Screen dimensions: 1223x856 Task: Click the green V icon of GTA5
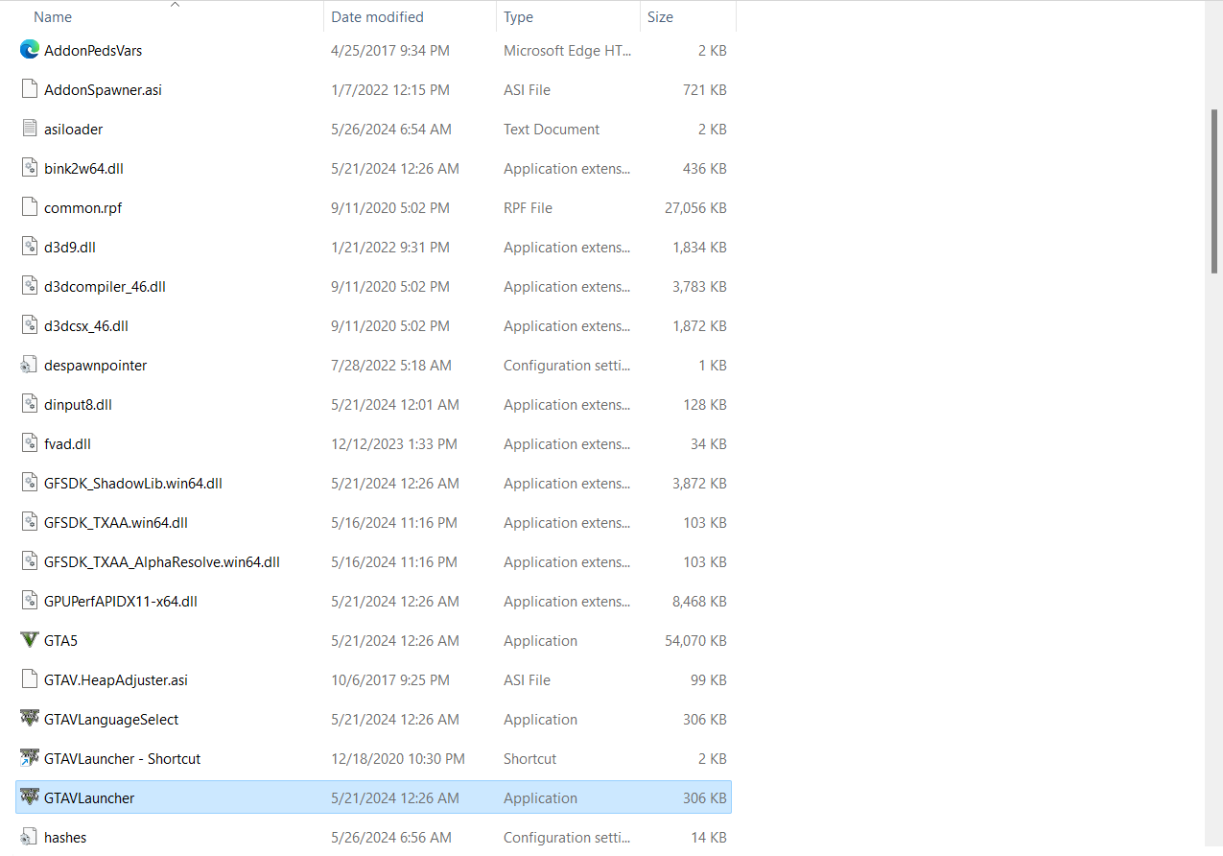point(30,640)
